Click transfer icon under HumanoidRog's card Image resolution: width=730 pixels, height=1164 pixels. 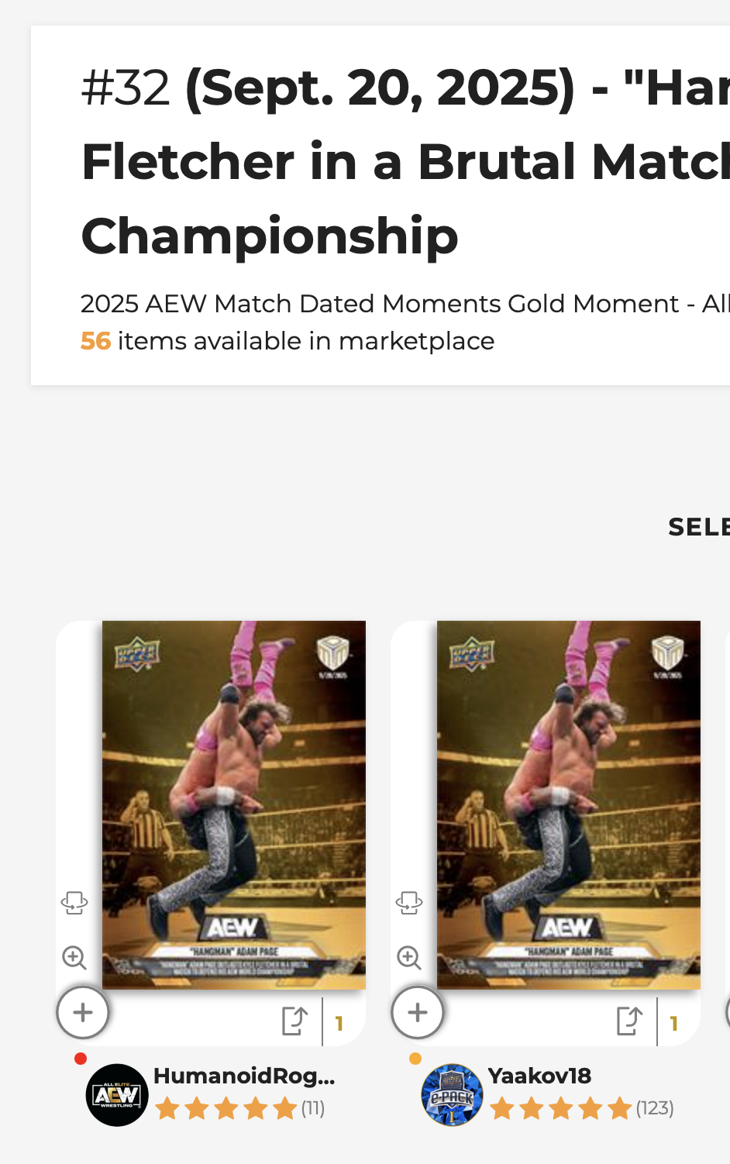click(294, 1021)
